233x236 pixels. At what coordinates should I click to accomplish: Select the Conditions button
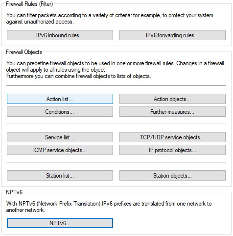click(x=60, y=112)
